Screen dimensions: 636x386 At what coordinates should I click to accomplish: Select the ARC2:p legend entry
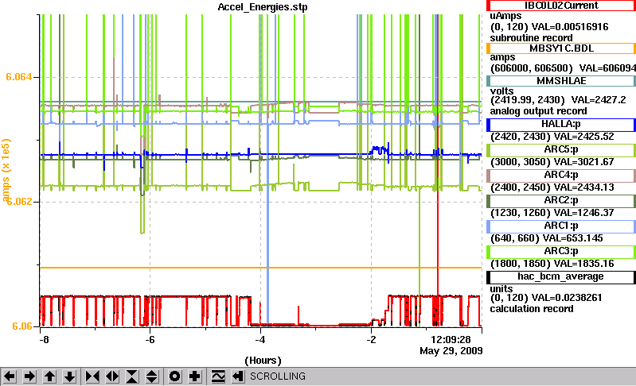(561, 201)
